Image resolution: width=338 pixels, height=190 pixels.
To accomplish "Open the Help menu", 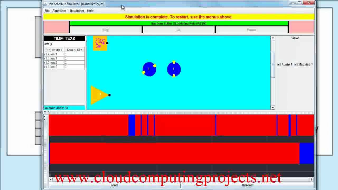I will pyautogui.click(x=90, y=11).
